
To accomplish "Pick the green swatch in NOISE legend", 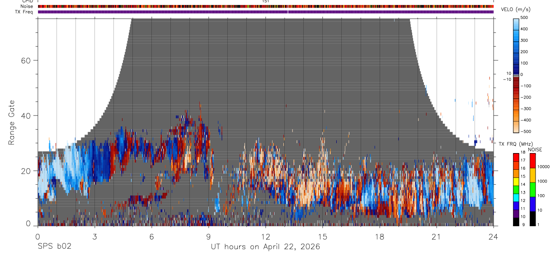I will 532,190.
